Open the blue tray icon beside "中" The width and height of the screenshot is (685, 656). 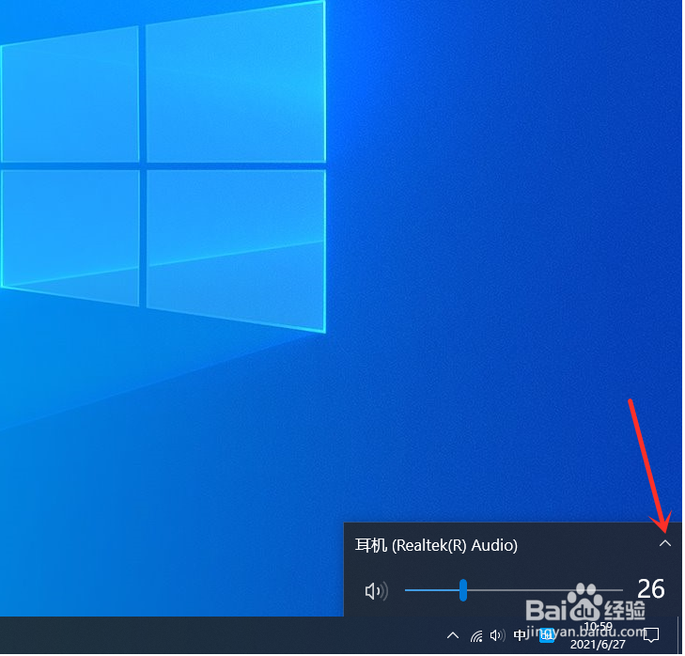pyautogui.click(x=548, y=637)
